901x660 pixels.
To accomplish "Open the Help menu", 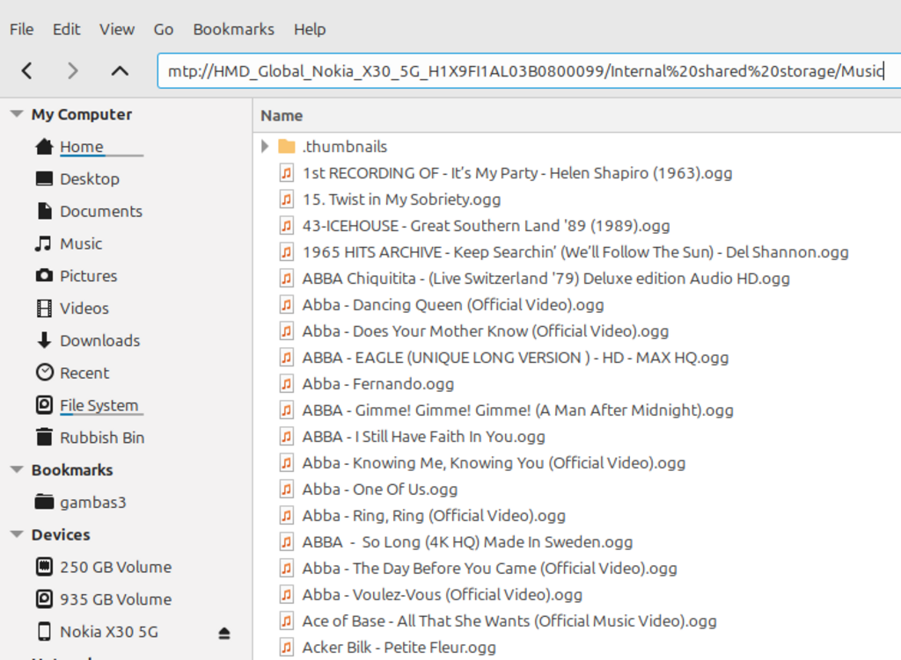I will coord(310,29).
